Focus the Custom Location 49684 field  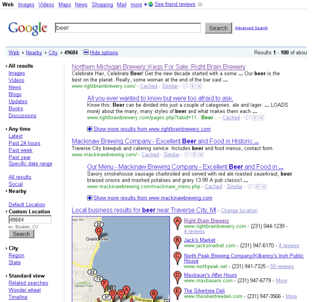(x=30, y=219)
